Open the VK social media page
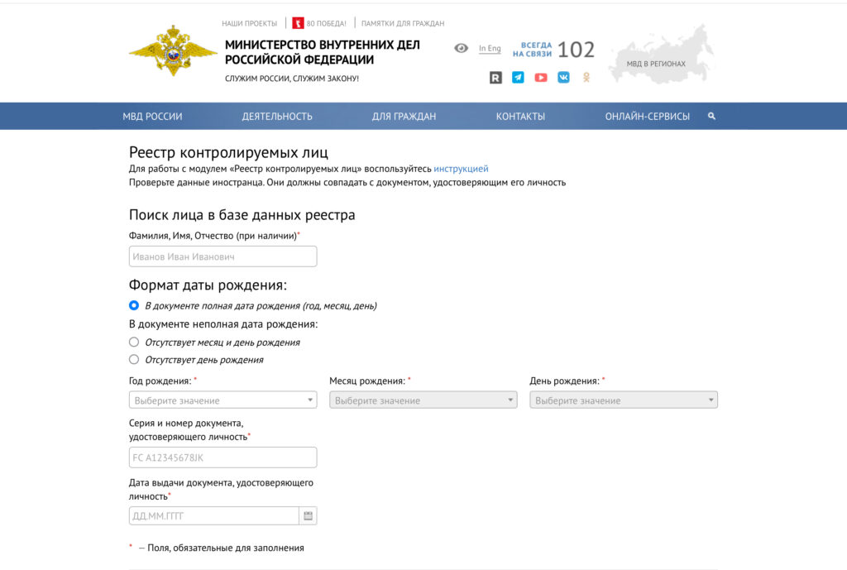 (x=563, y=77)
